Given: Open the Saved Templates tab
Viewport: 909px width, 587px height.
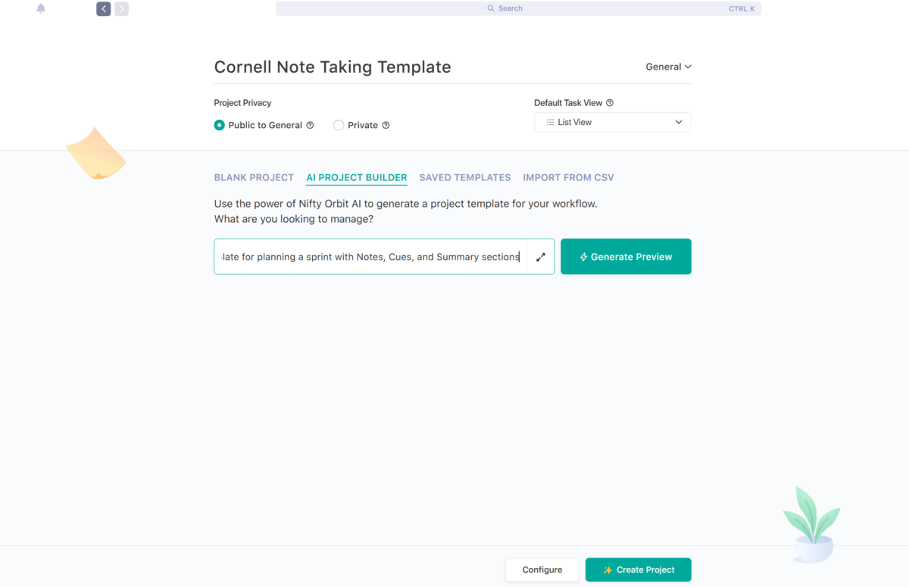Looking at the screenshot, I should (x=464, y=177).
